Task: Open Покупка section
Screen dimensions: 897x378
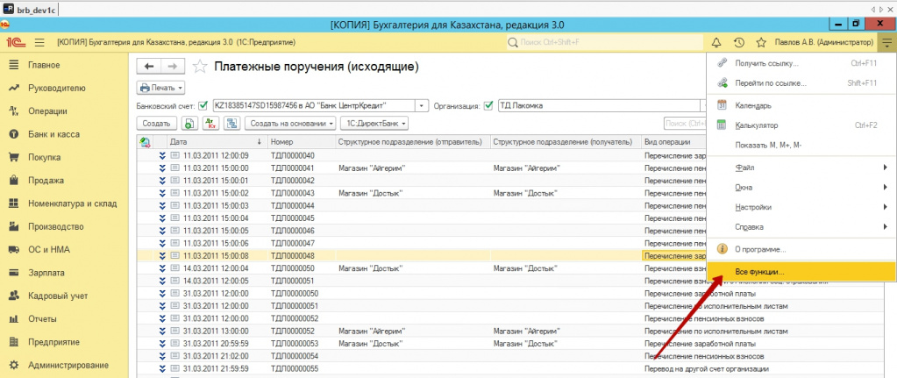Action: pyautogui.click(x=44, y=157)
